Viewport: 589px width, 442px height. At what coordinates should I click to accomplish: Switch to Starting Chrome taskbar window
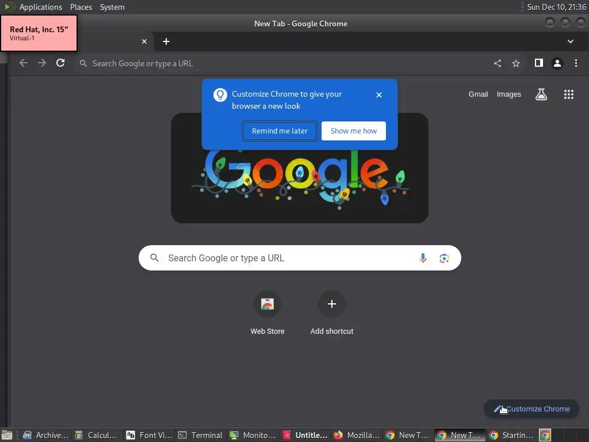point(511,435)
